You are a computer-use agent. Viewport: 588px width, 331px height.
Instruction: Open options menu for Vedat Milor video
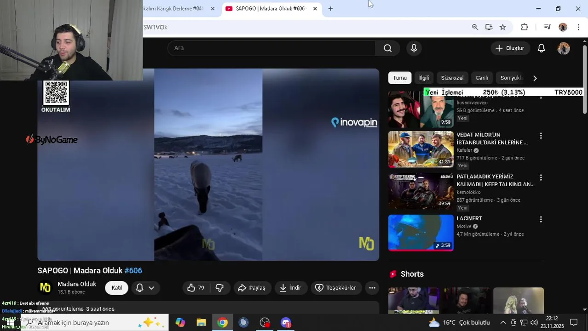point(541,136)
